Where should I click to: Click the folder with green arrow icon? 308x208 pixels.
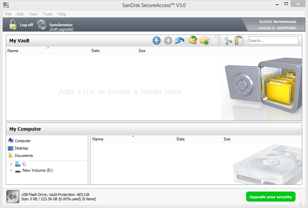[192, 40]
